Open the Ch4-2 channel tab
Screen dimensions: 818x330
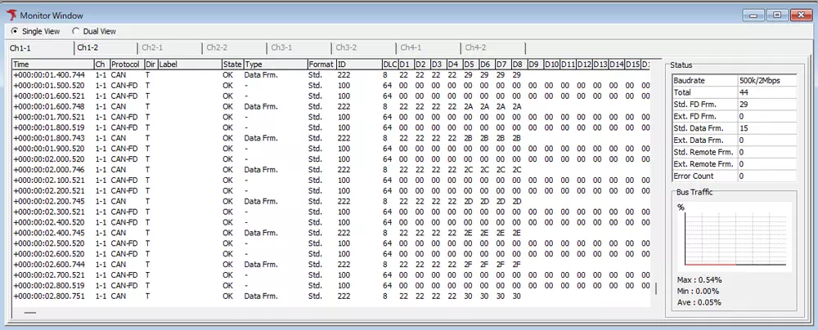[475, 48]
